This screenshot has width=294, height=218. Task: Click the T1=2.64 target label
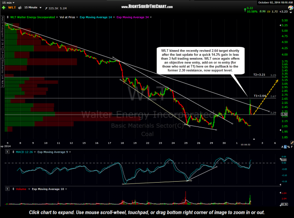pyautogui.click(x=260, y=96)
